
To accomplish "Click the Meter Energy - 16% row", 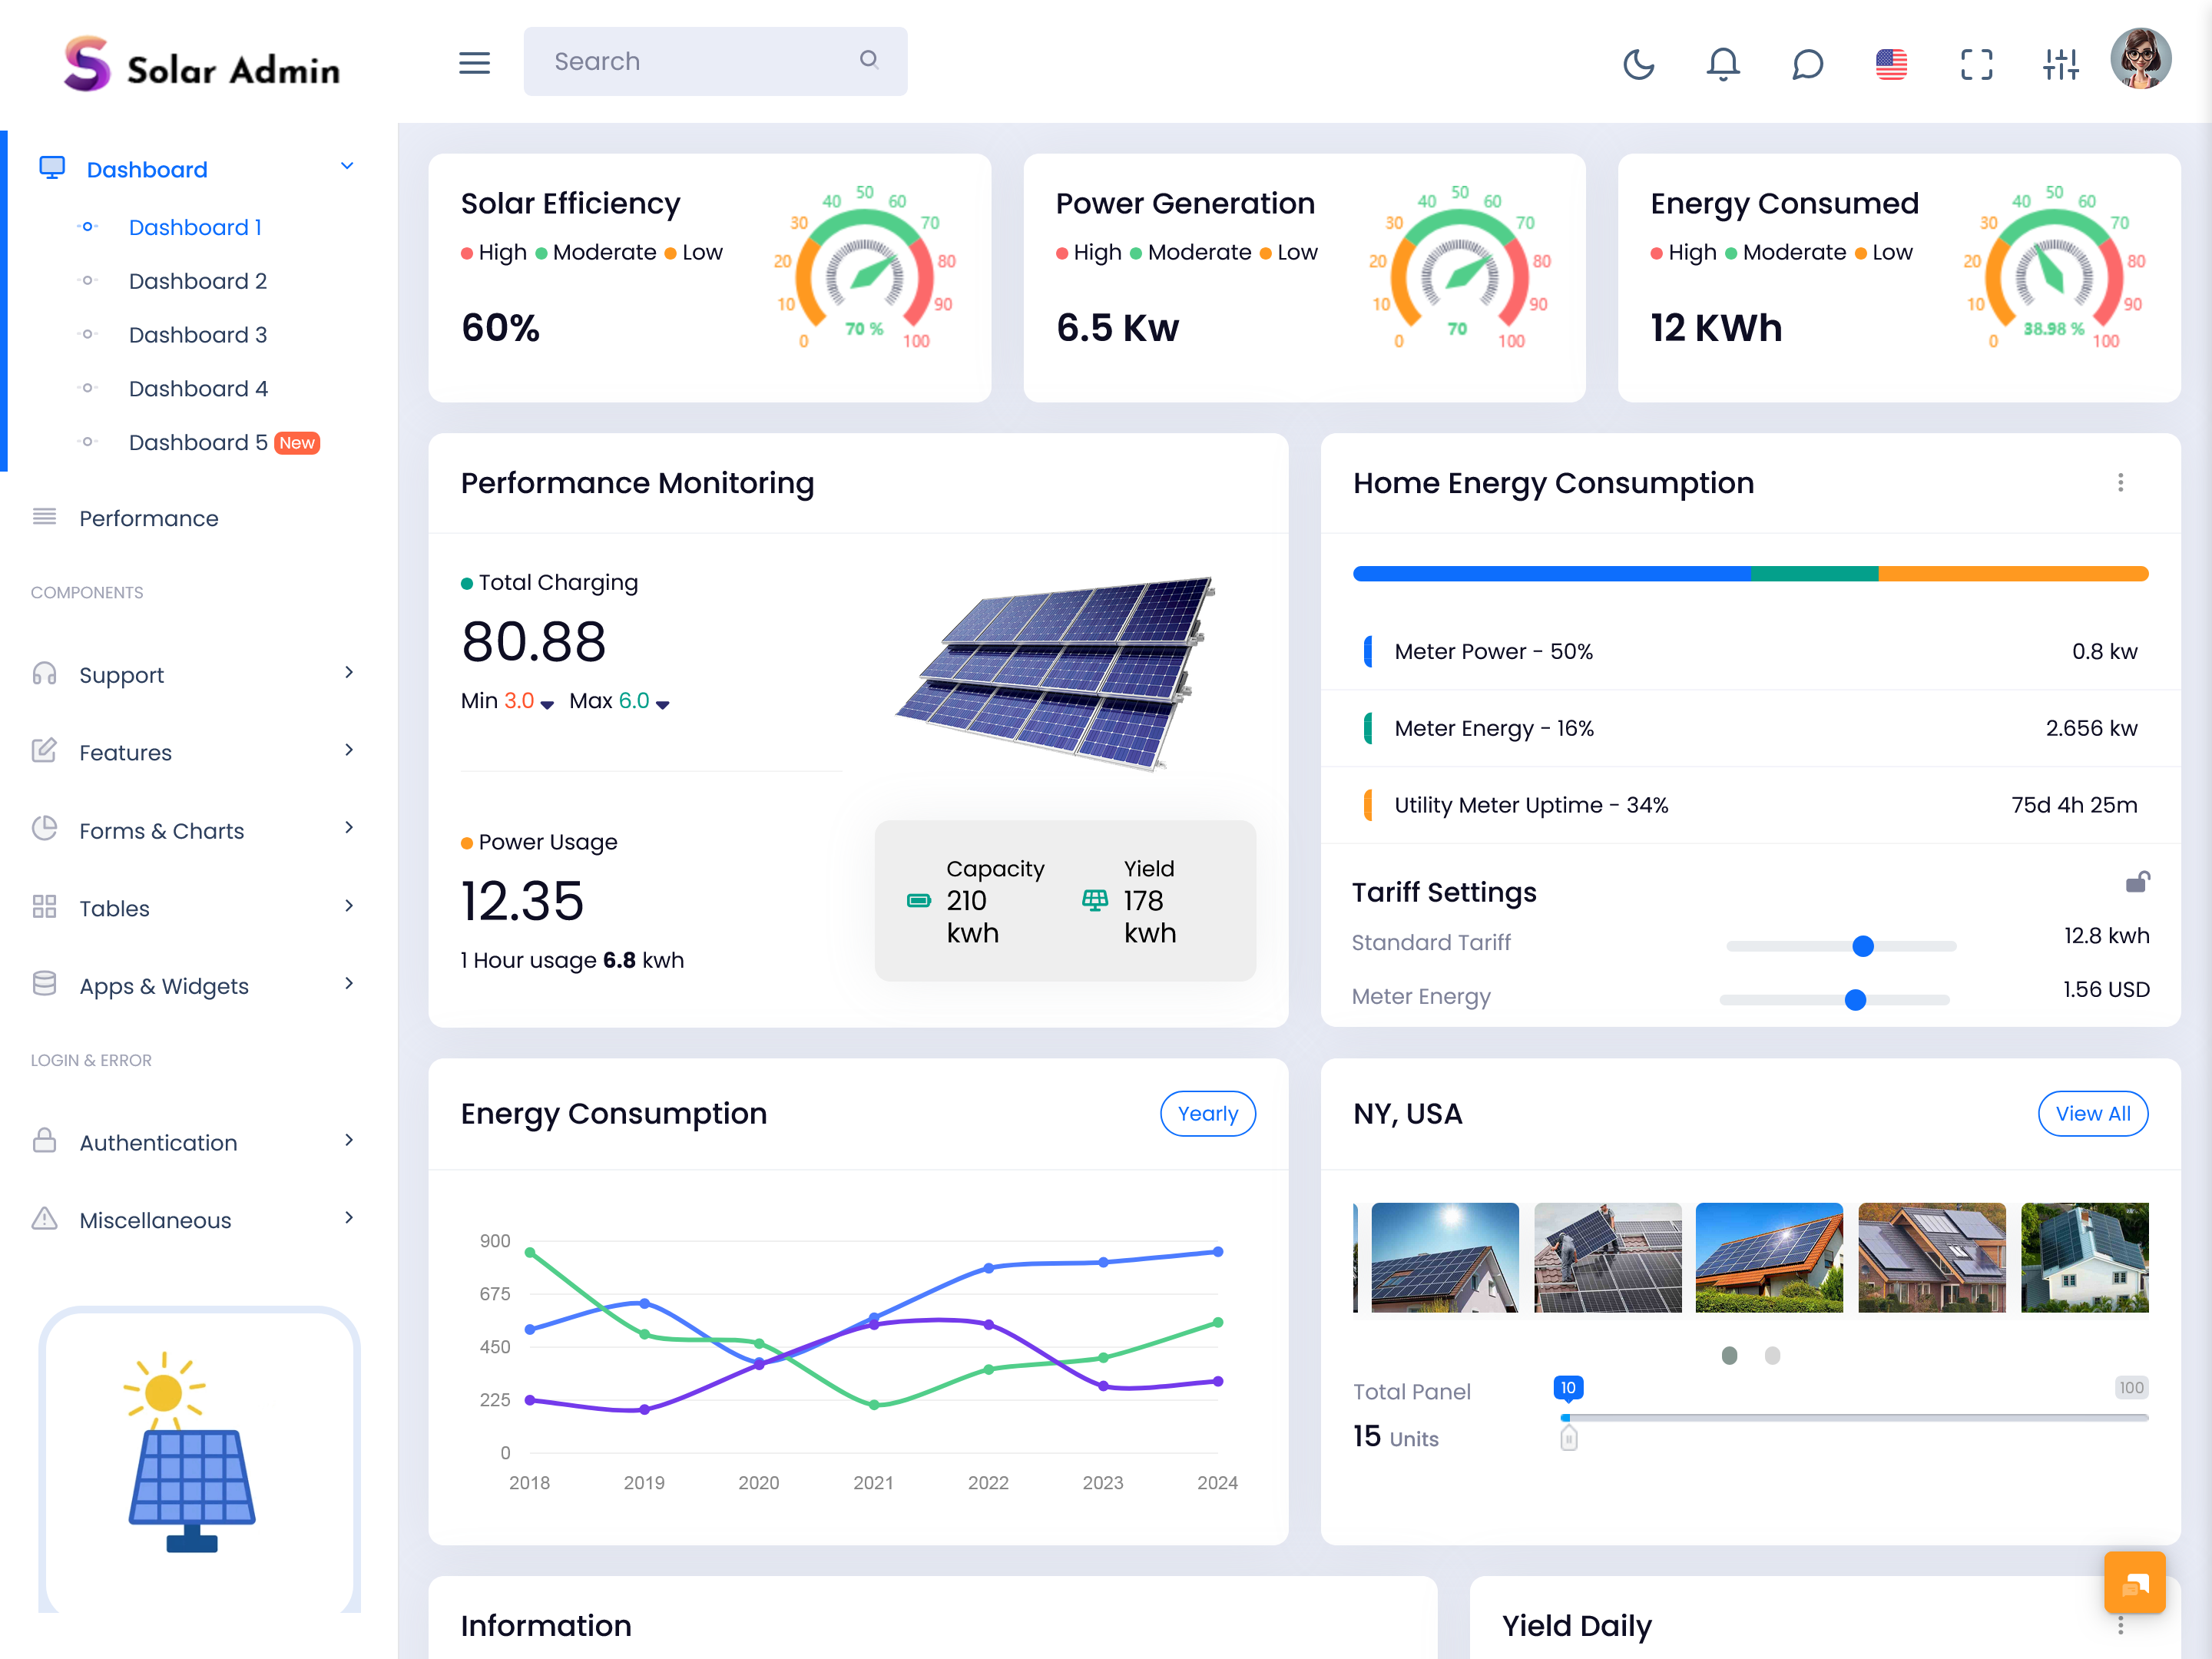I will click(1750, 728).
